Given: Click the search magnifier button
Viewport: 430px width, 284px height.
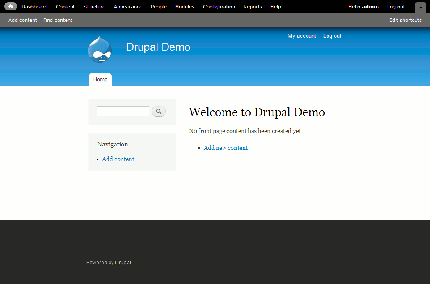Looking at the screenshot, I should click(159, 111).
